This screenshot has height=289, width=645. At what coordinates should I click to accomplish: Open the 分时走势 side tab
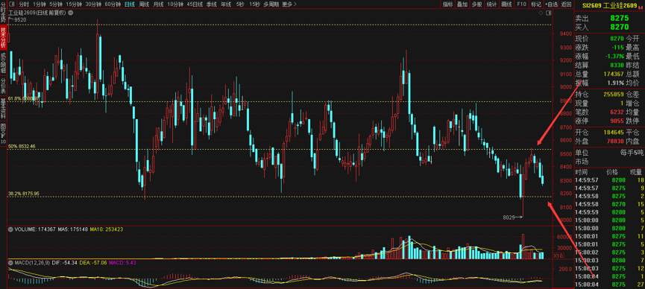click(x=3, y=13)
